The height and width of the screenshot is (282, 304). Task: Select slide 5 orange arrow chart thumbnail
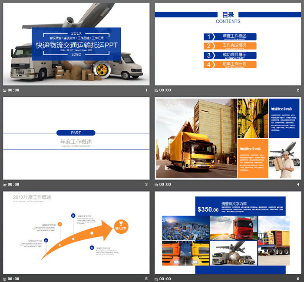click(76, 232)
